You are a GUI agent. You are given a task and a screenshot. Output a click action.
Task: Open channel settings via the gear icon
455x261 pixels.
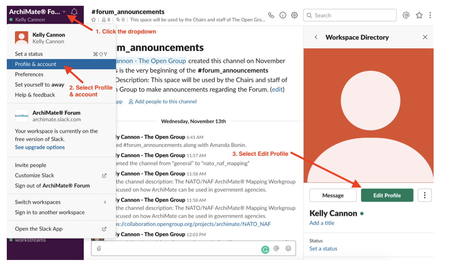point(294,15)
